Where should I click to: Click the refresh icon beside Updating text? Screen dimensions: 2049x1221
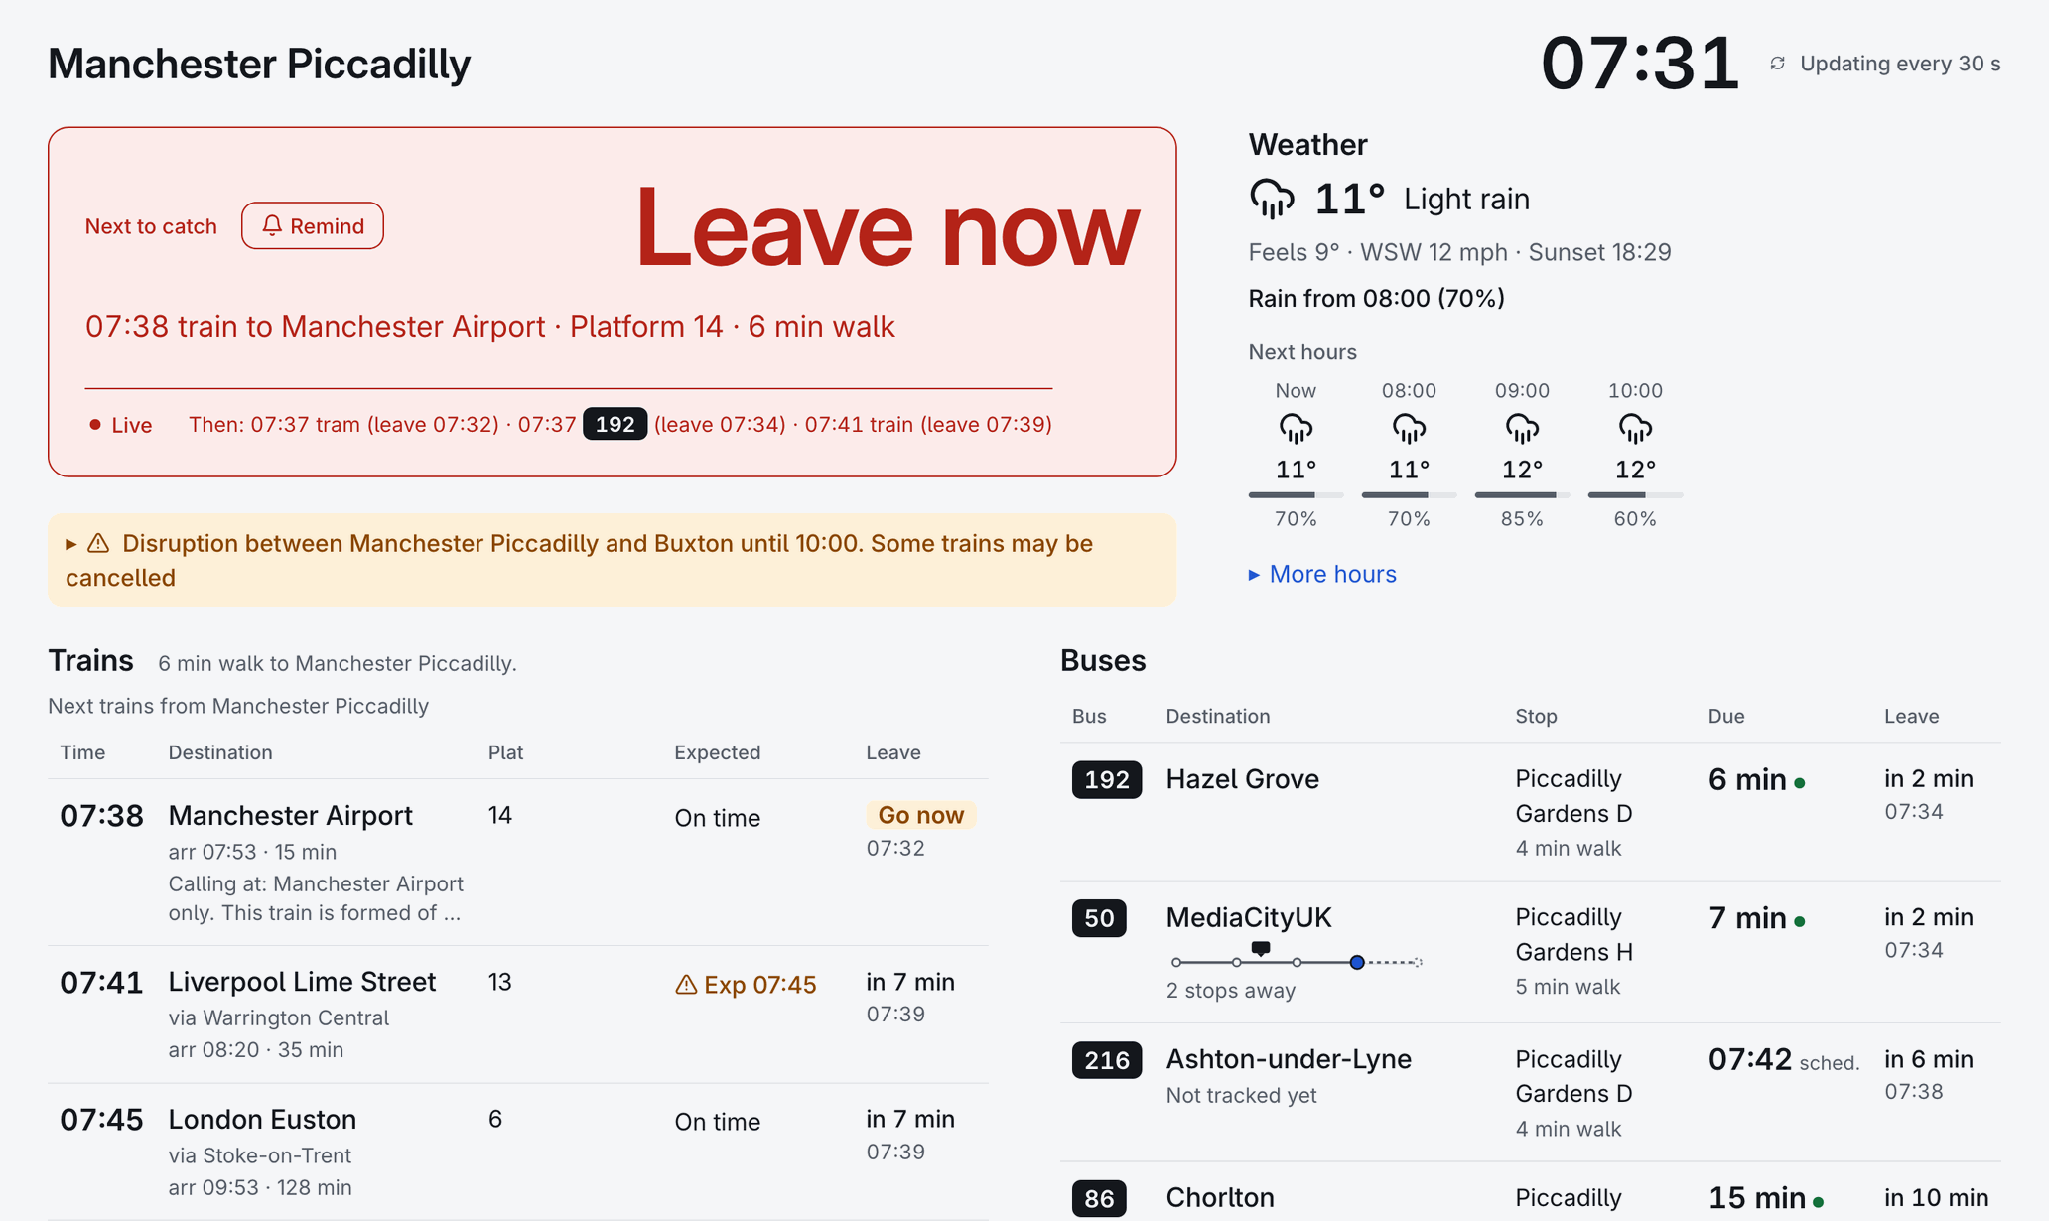click(1777, 64)
